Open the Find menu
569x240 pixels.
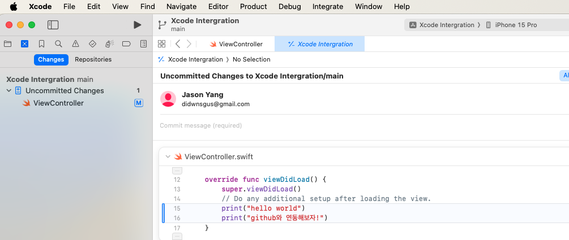(x=147, y=7)
